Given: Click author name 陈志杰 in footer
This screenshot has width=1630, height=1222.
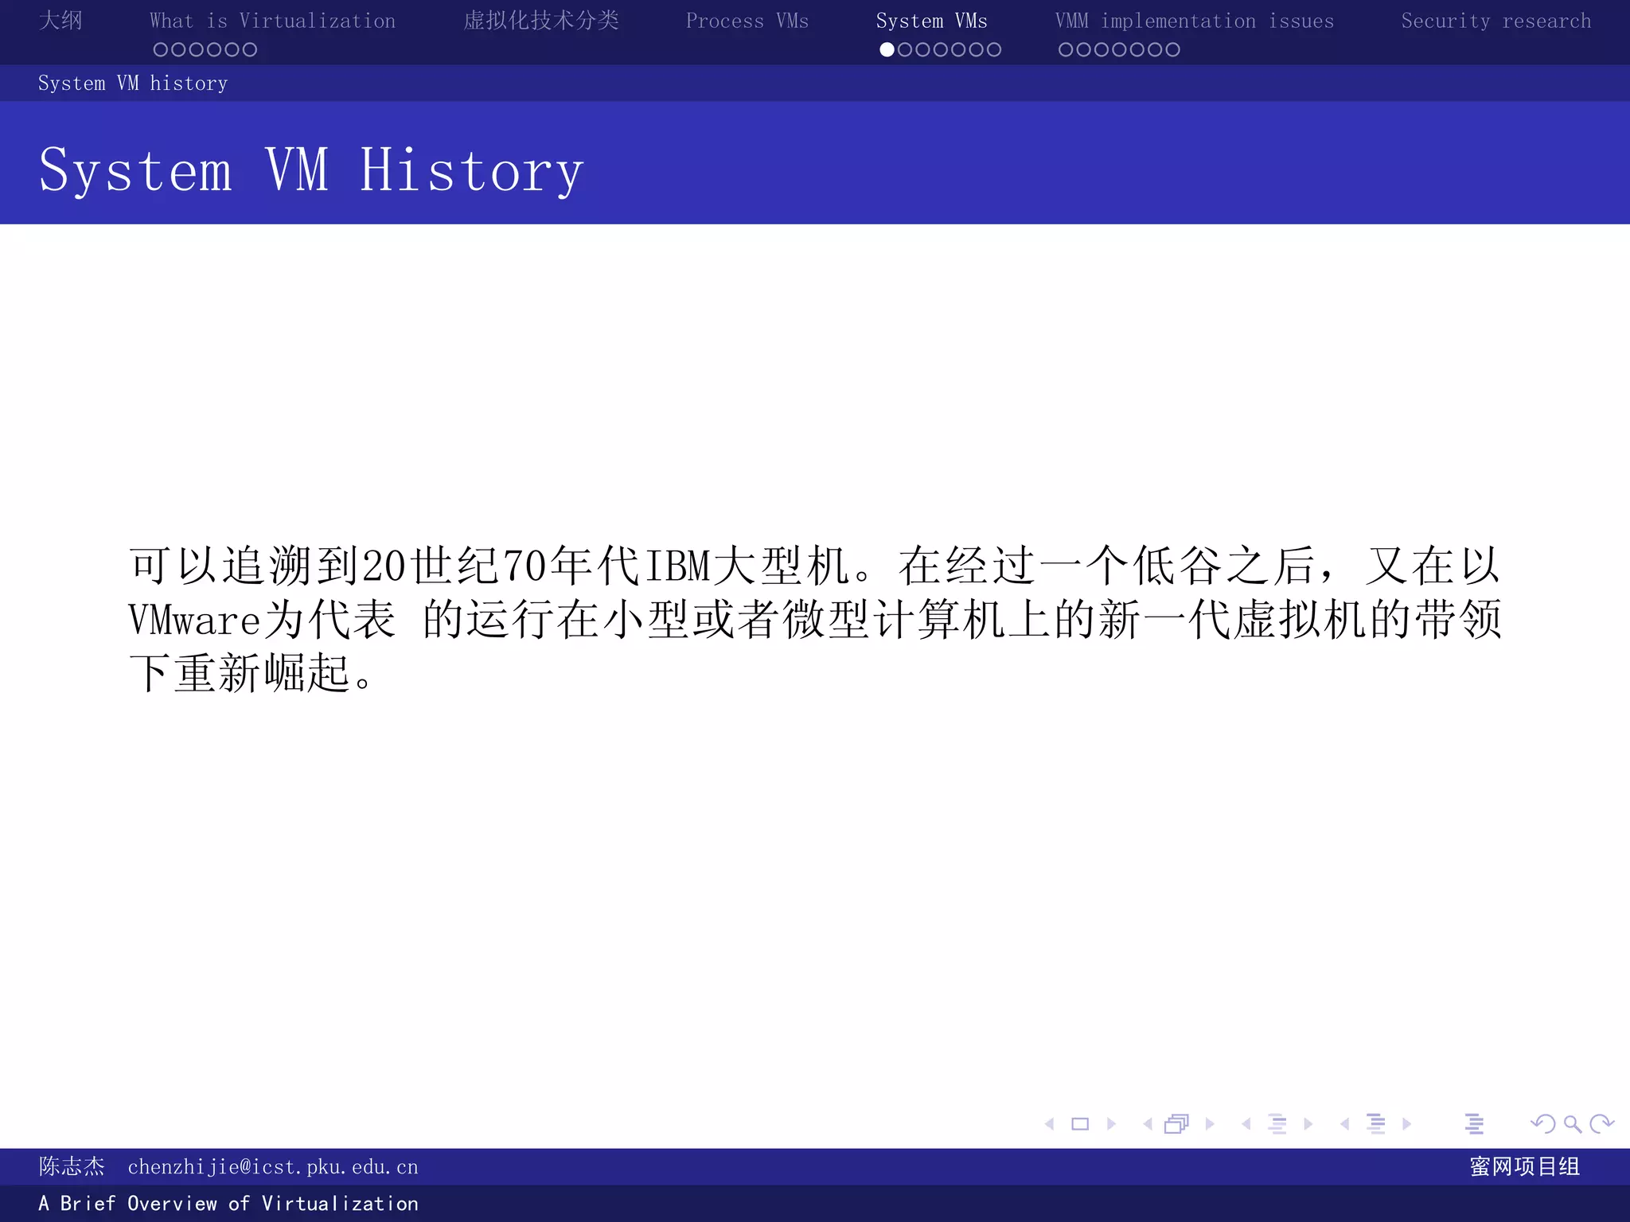Looking at the screenshot, I should [x=72, y=1166].
